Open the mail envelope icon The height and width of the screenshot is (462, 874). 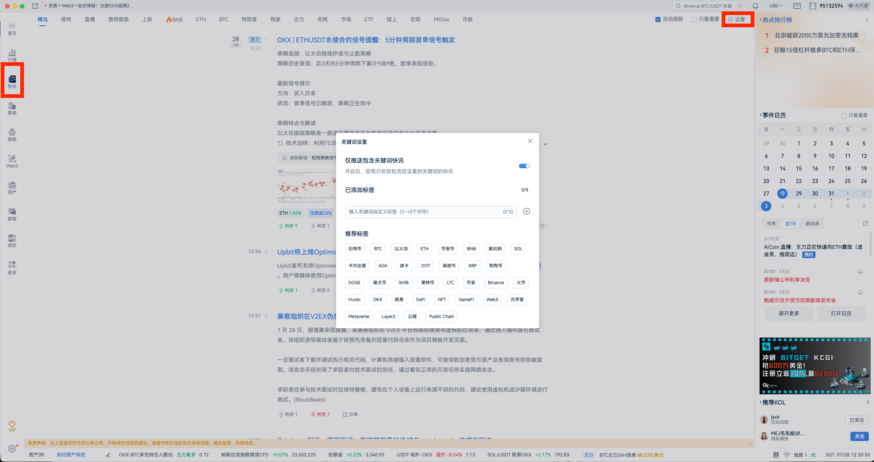[797, 6]
